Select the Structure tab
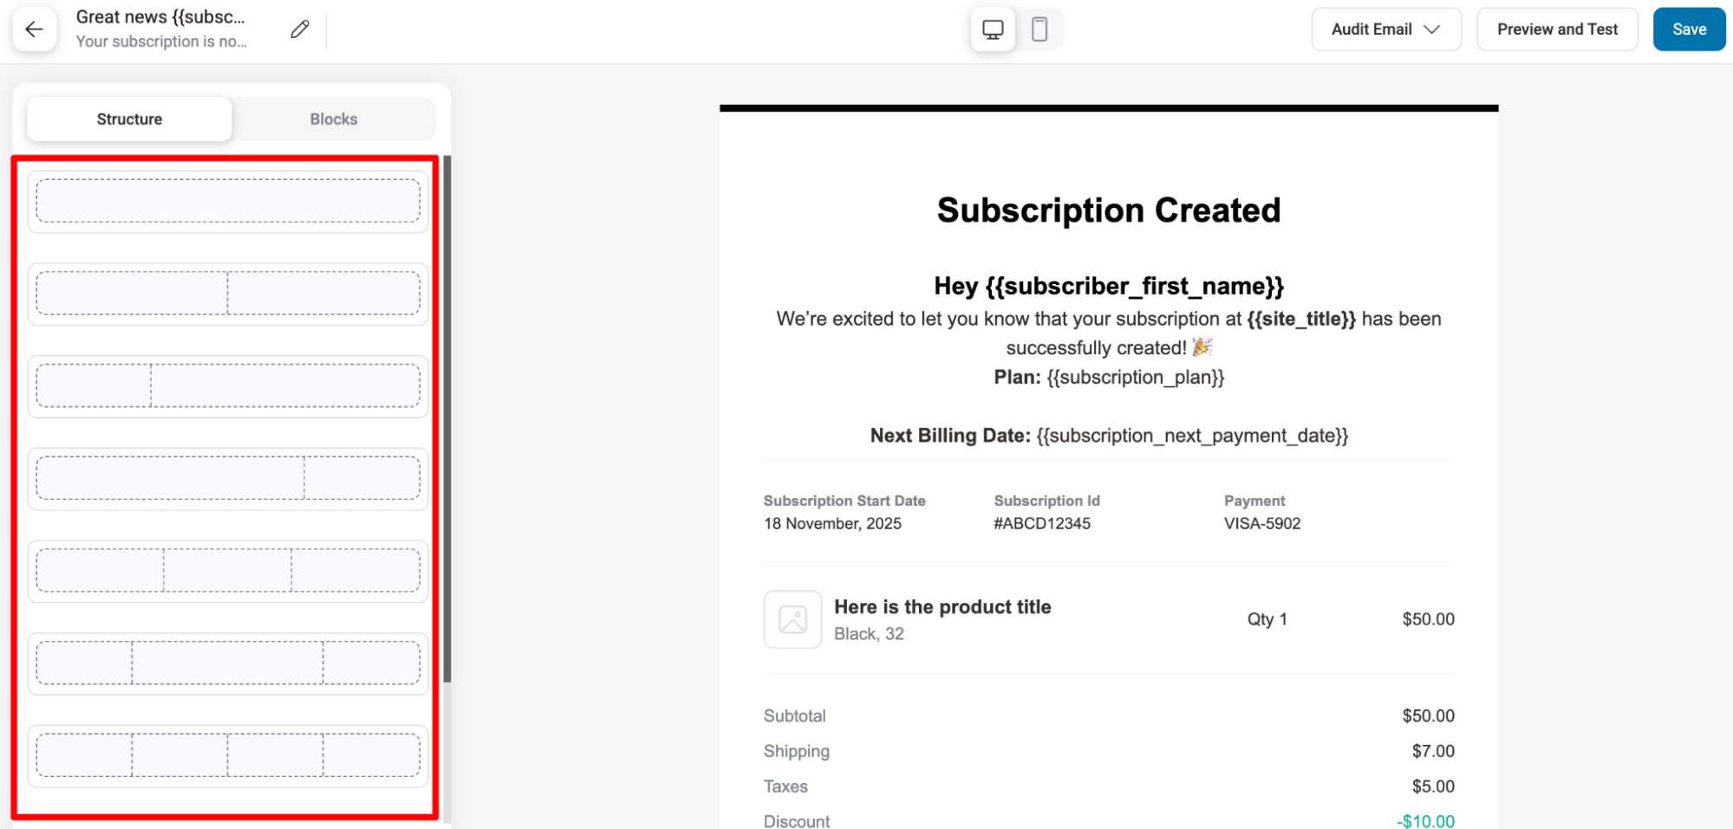Image resolution: width=1733 pixels, height=829 pixels. tap(128, 119)
